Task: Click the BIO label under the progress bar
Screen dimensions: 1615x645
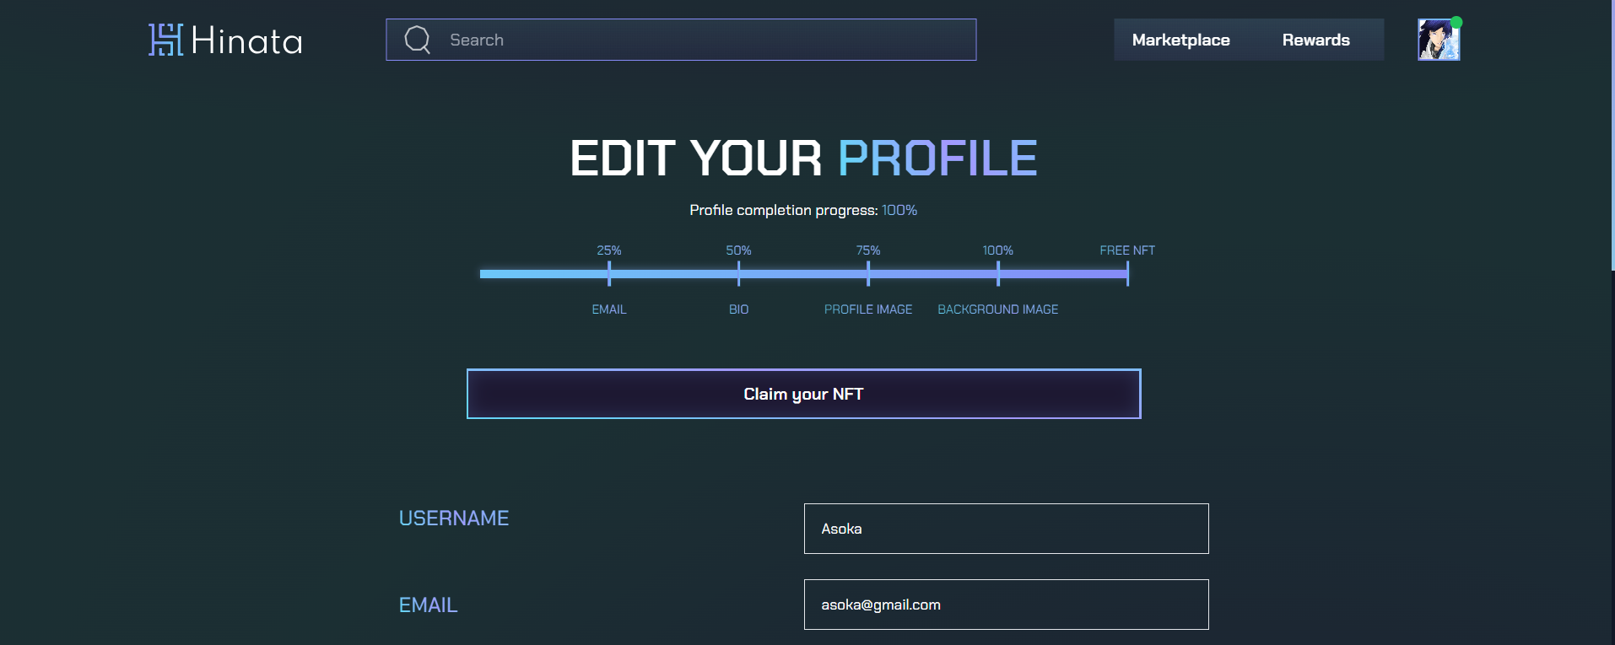Action: coord(738,309)
